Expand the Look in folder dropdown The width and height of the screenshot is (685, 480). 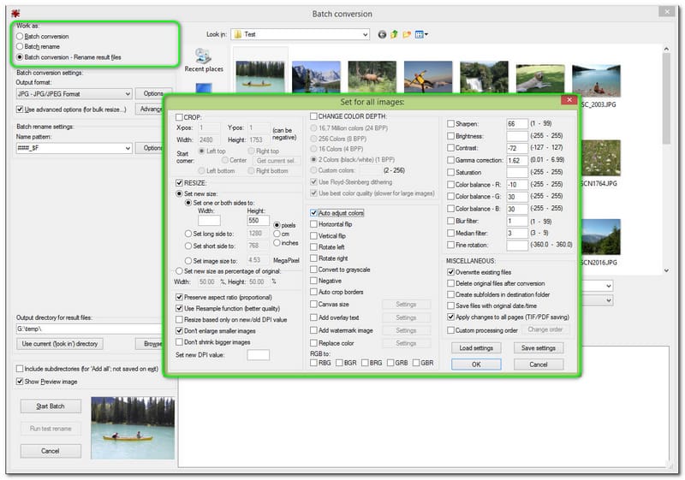[364, 35]
